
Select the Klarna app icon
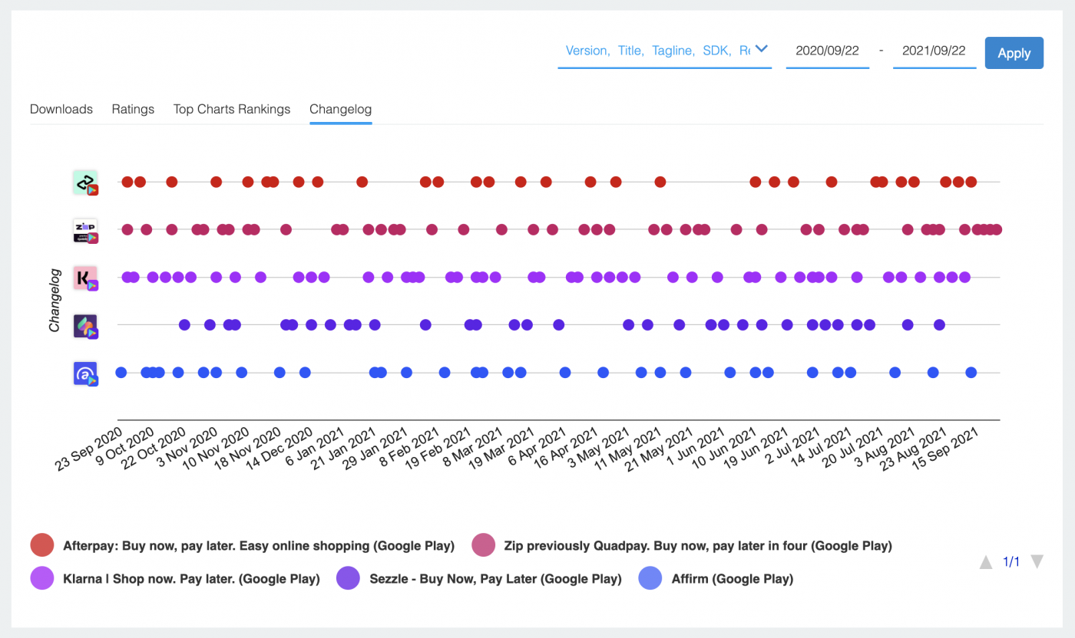(x=85, y=278)
